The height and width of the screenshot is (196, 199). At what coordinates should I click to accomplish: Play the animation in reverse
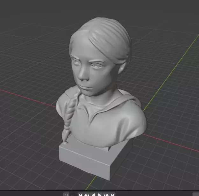[x=93, y=195]
